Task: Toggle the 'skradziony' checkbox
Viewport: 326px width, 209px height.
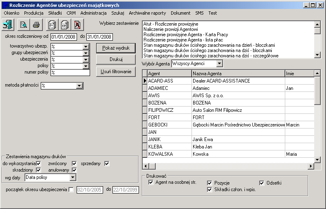Action: coord(38,170)
